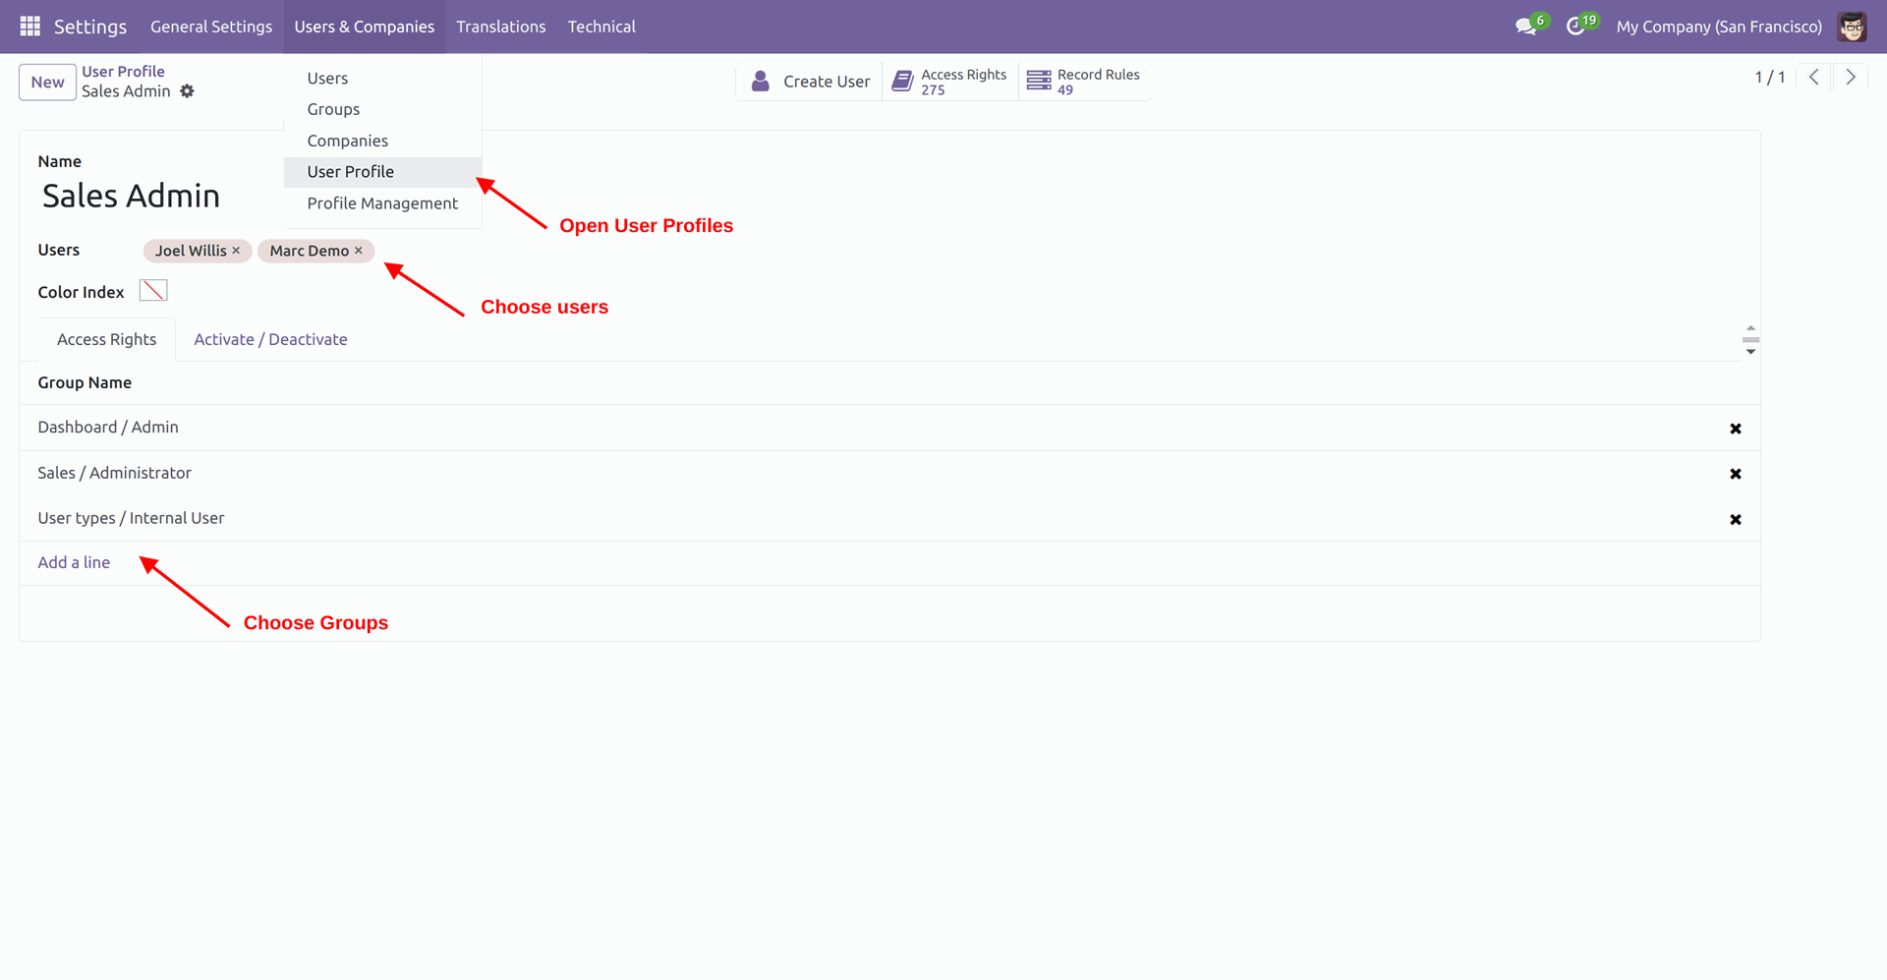
Task: Open the apps grid menu icon
Action: click(29, 27)
